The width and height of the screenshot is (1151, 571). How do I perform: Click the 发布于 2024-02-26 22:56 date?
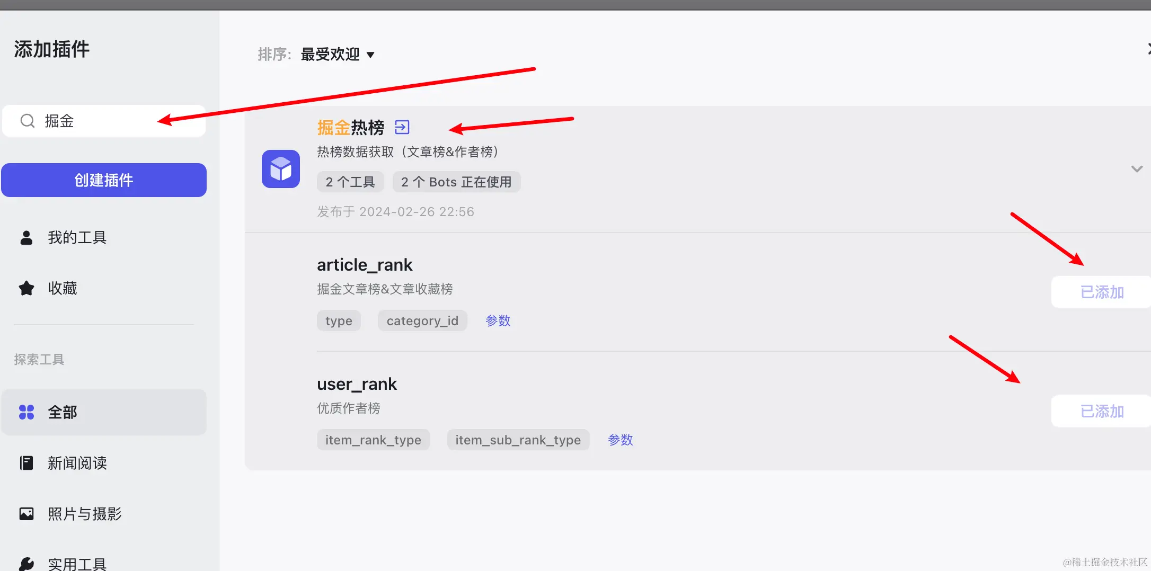tap(396, 211)
